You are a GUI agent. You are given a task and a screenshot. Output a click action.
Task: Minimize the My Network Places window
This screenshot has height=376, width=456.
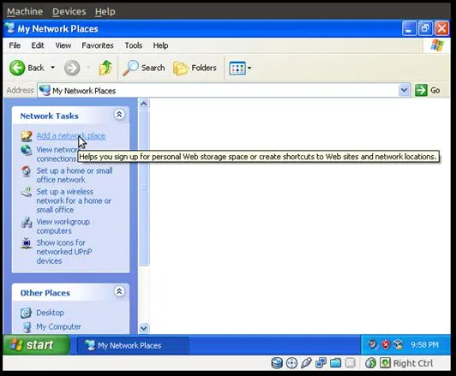[x=409, y=29]
